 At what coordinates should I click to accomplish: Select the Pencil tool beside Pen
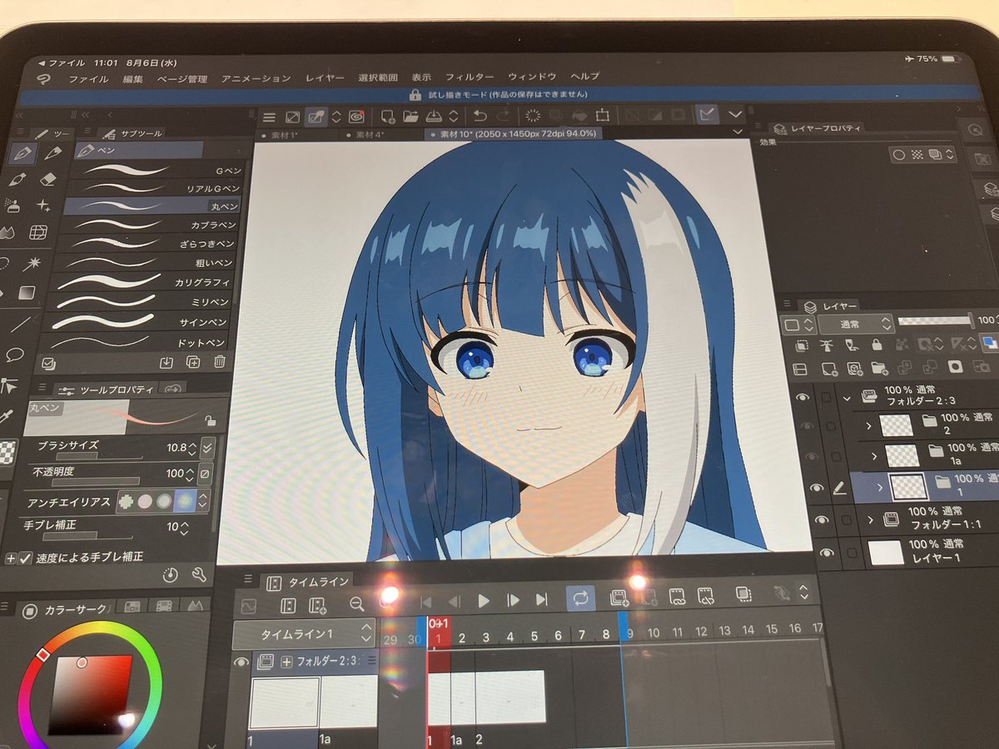[x=53, y=152]
